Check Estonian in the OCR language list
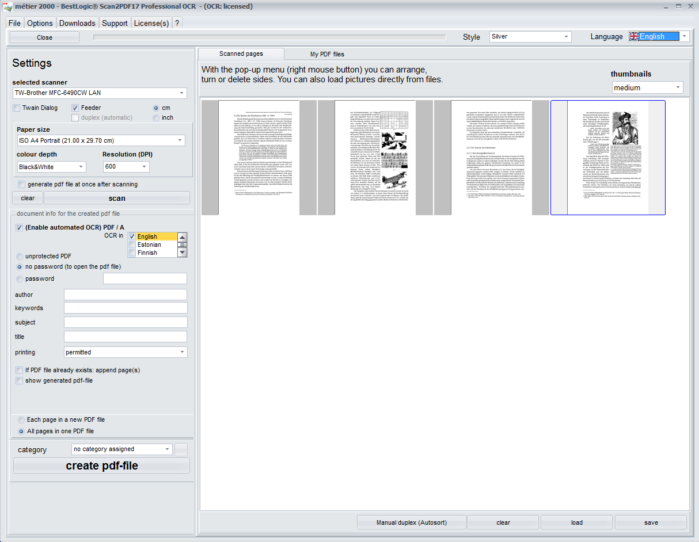This screenshot has width=699, height=542. coord(132,245)
